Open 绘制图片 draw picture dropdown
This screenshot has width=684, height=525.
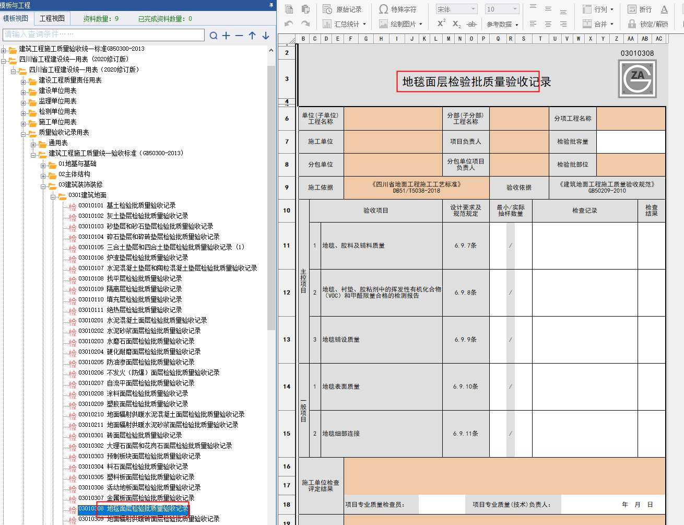tap(400, 24)
